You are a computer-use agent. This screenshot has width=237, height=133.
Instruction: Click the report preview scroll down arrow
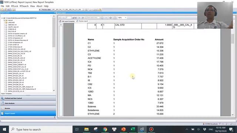tap(233, 115)
